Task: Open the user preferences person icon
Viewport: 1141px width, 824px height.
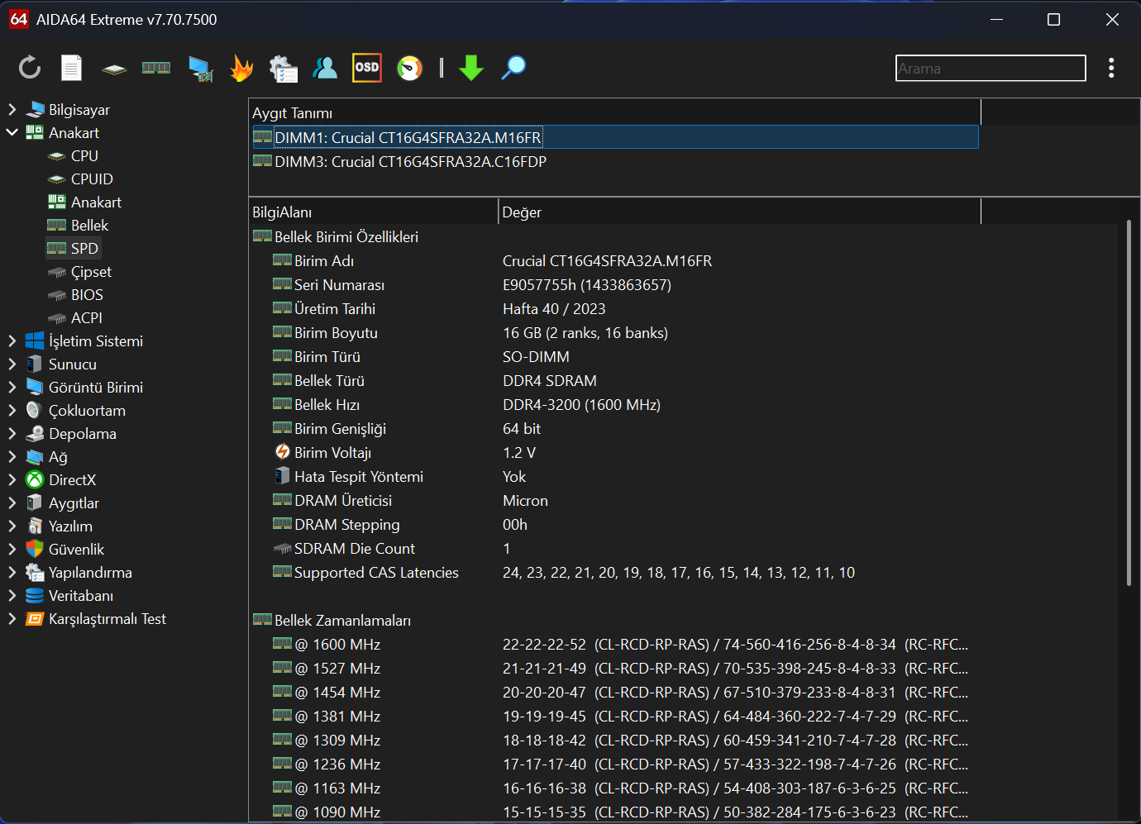Action: tap(325, 68)
